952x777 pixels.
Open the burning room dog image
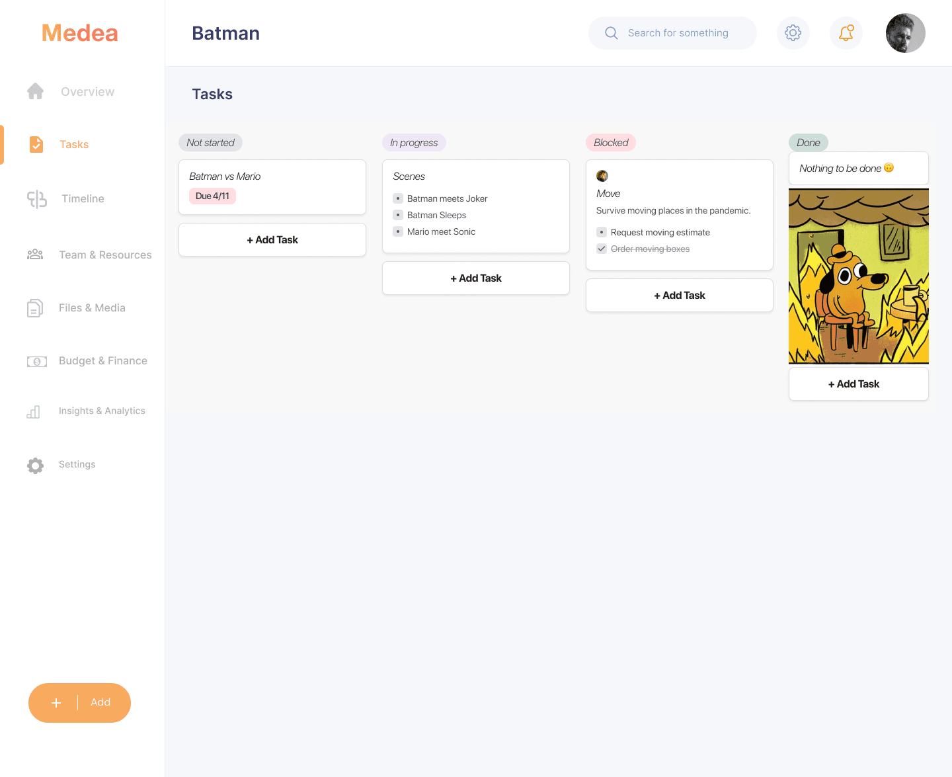click(x=858, y=276)
